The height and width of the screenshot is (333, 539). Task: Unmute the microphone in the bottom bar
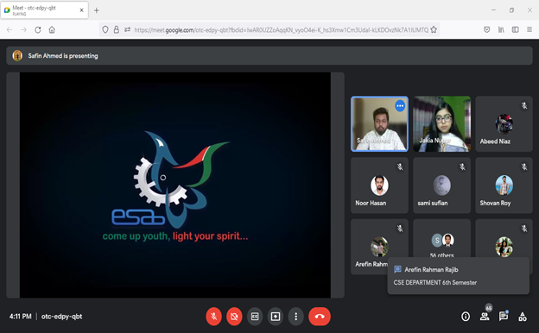[214, 317]
